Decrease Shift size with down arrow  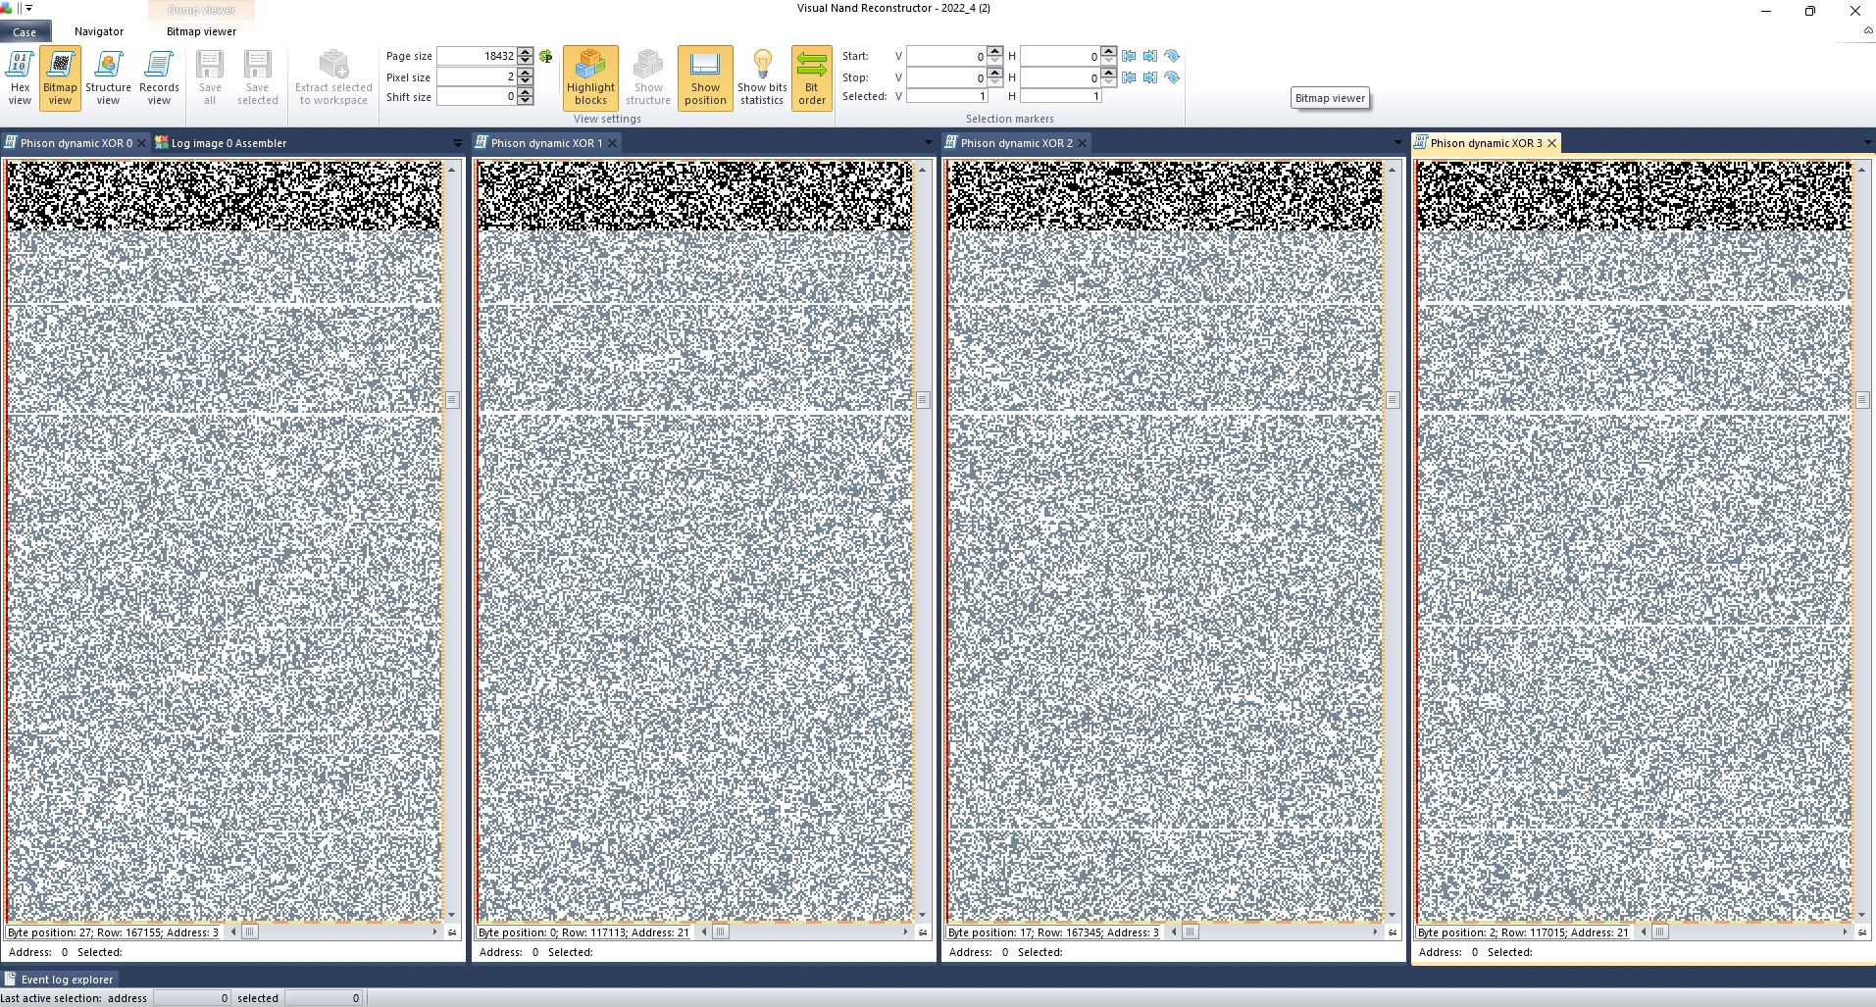click(x=526, y=101)
